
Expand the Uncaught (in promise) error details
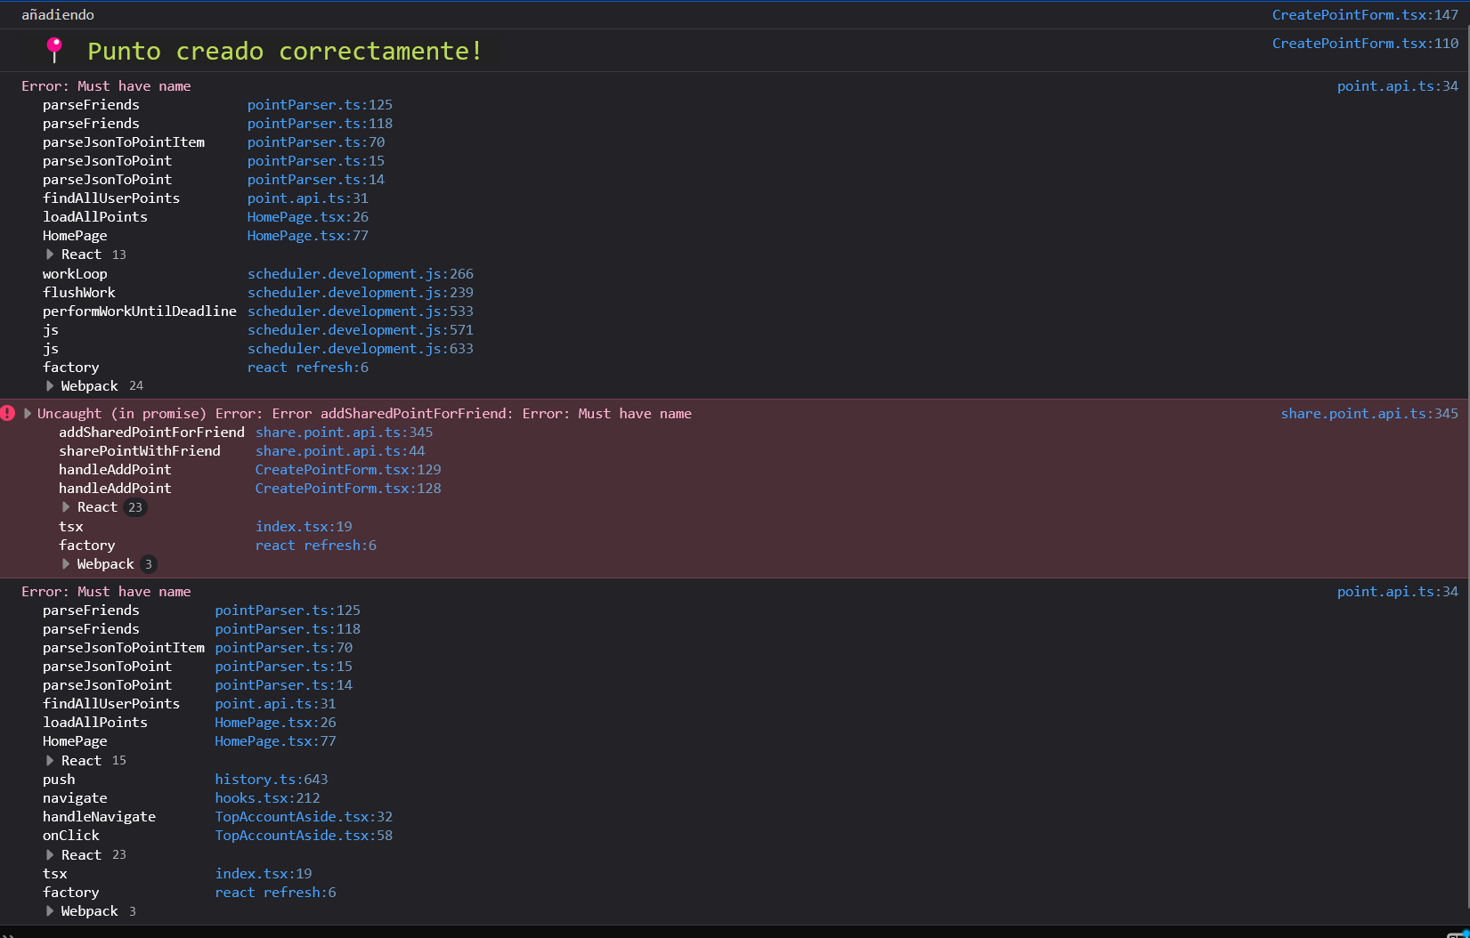(x=28, y=413)
